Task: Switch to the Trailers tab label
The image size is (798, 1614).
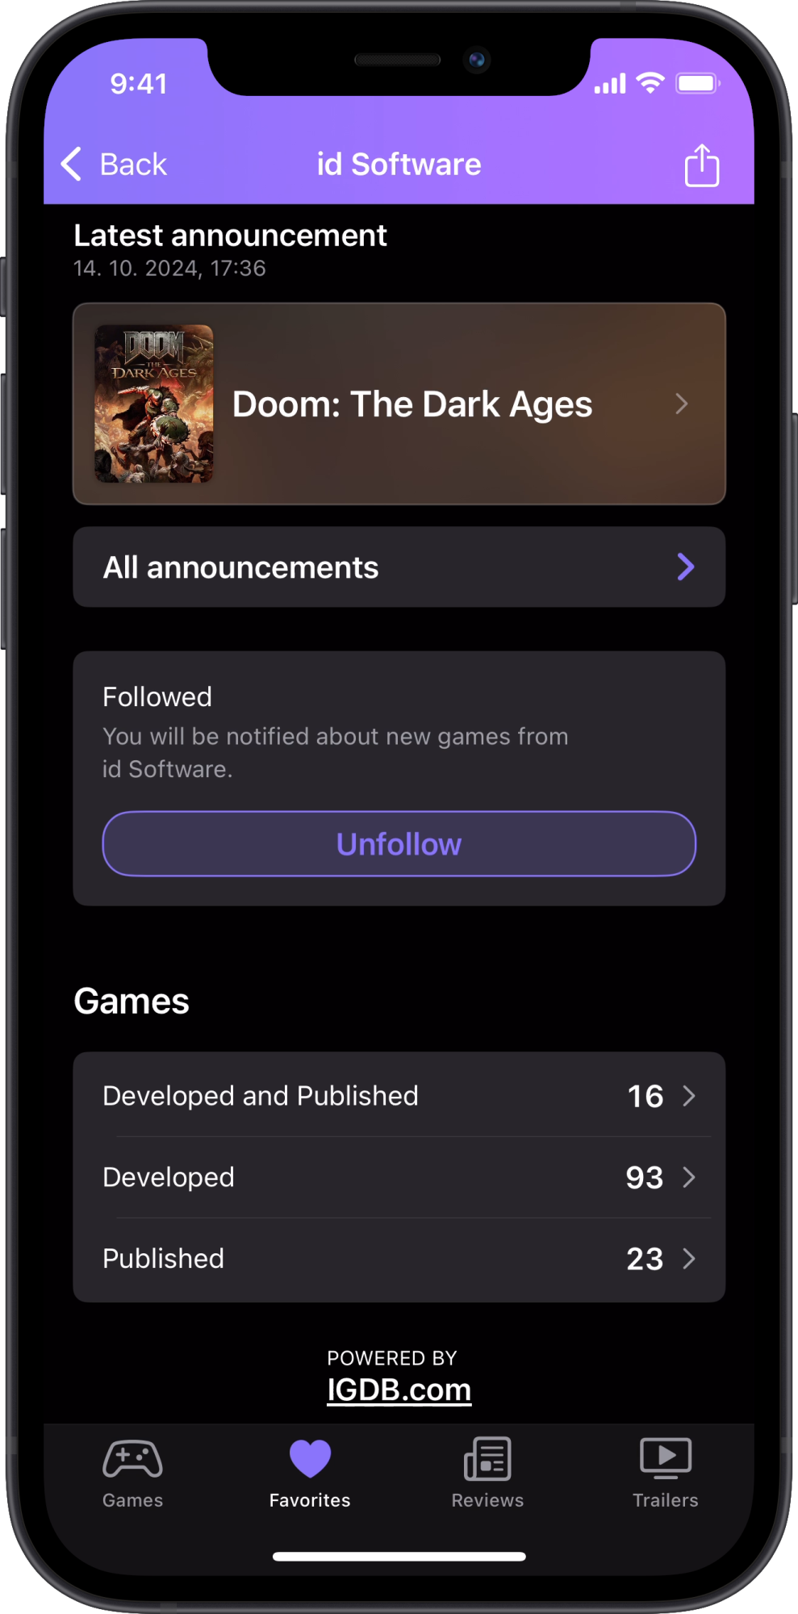Action: [x=665, y=1500]
